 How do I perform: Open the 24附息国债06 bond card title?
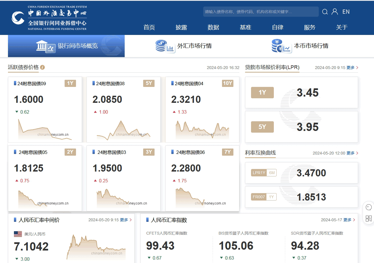point(190,152)
